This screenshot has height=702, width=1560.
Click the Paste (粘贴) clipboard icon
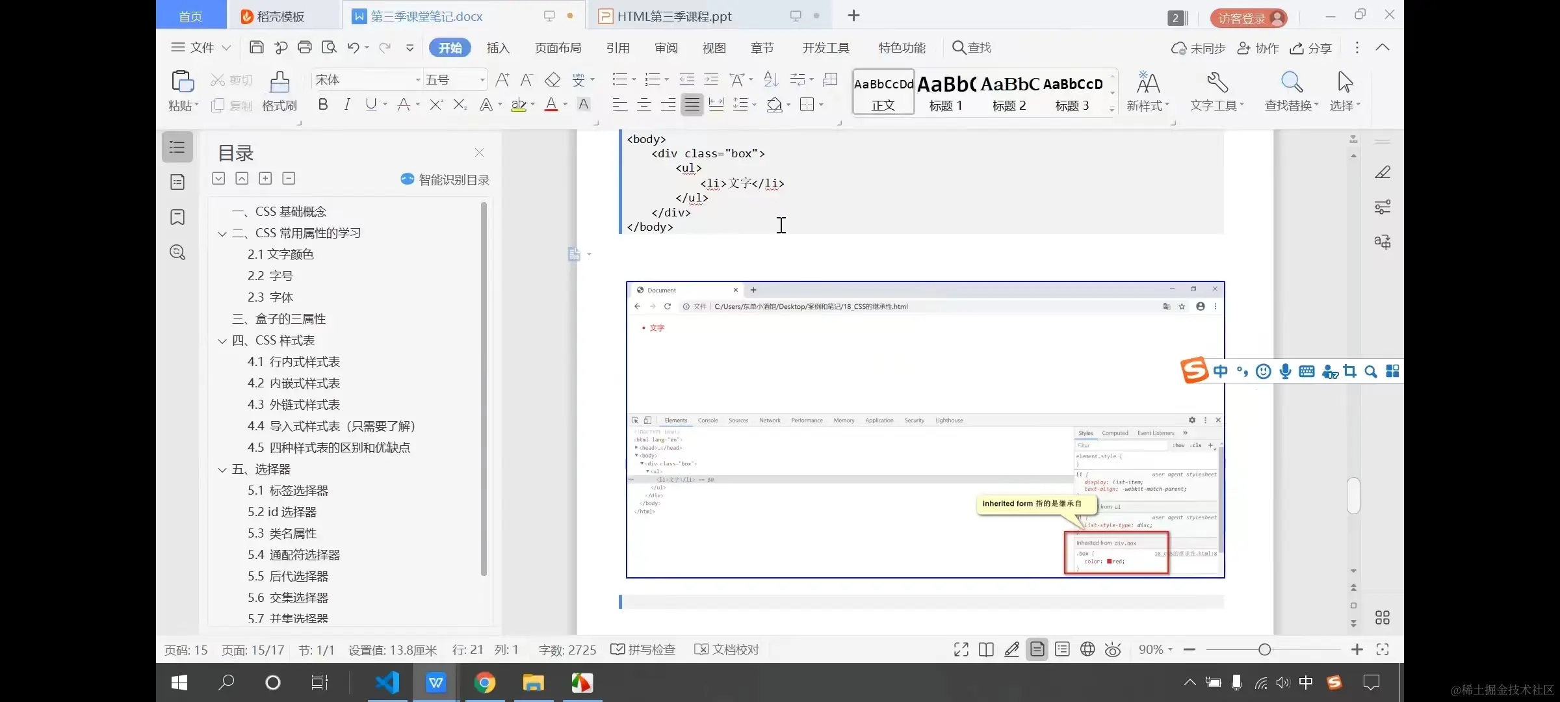point(182,83)
